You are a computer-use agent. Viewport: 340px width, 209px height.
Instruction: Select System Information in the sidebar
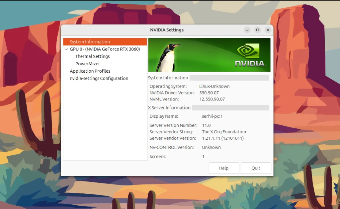point(105,42)
